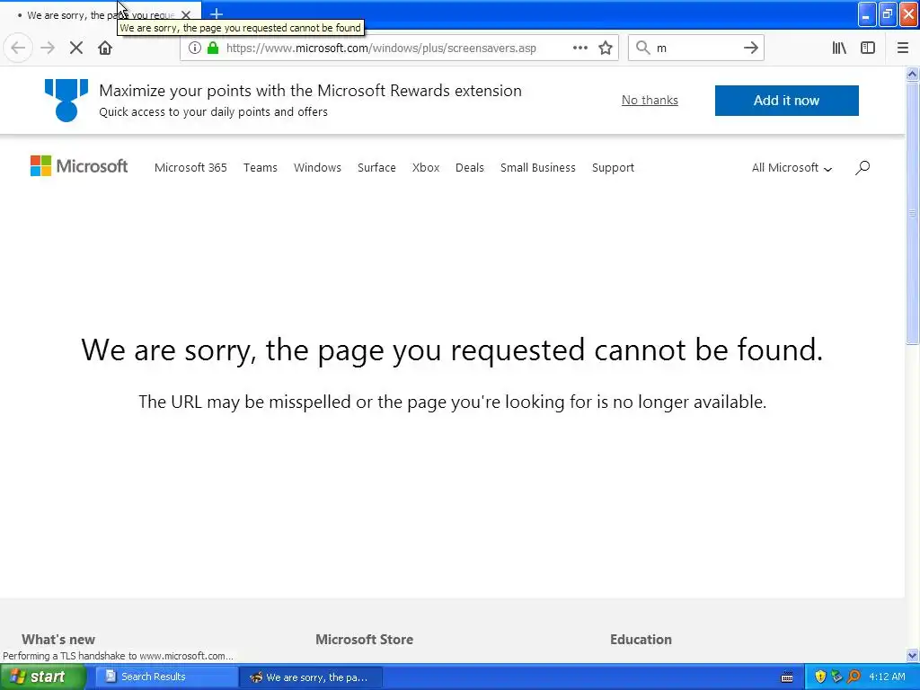The width and height of the screenshot is (920, 690).
Task: Minimize the Firefox window
Action: 867,14
